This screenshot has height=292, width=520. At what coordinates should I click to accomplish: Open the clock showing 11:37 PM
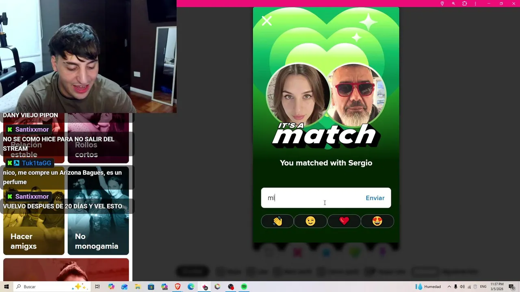497,287
